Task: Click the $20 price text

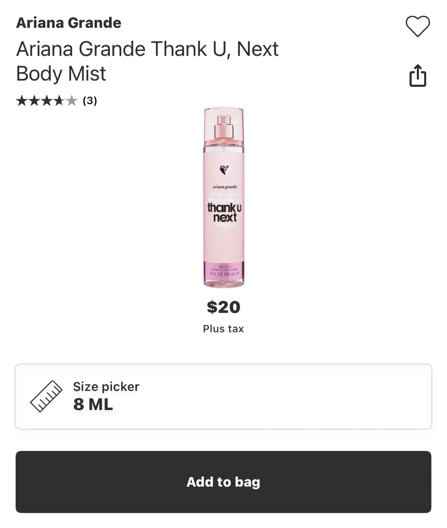Action: tap(223, 307)
